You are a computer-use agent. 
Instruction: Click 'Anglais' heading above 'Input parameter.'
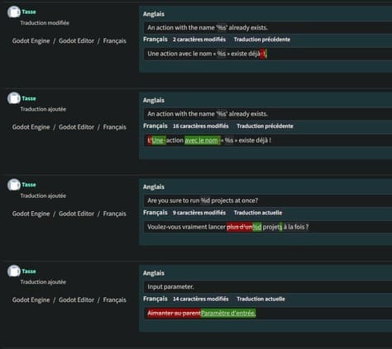154,273
